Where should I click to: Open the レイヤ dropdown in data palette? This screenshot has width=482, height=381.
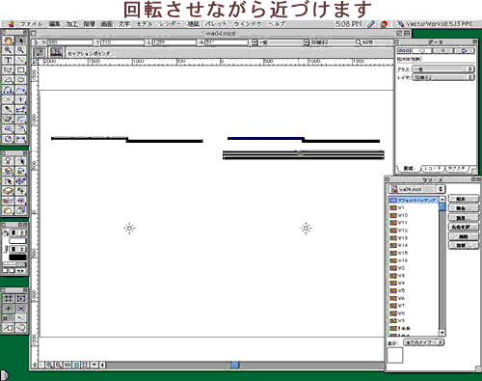(443, 77)
